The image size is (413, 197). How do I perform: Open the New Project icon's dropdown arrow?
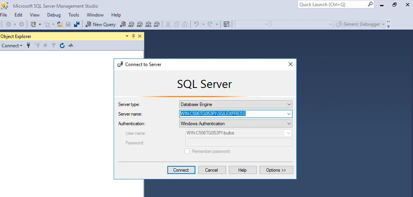[40, 24]
